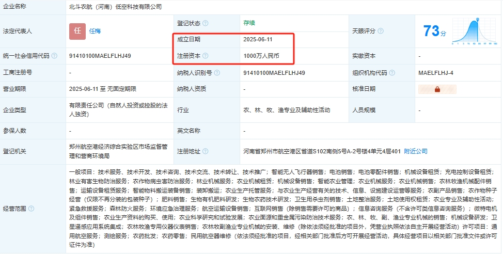Click industry value 农、林、牧、渔专业及辅助性活动

pos(287,110)
